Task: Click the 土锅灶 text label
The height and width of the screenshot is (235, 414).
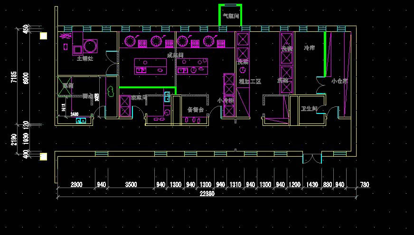Action: [x=85, y=58]
